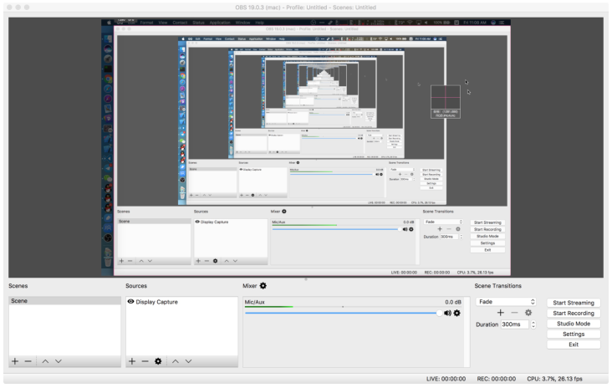The width and height of the screenshot is (612, 388).
Task: Open source properties with the gear icon under Sources
Action: click(x=158, y=361)
